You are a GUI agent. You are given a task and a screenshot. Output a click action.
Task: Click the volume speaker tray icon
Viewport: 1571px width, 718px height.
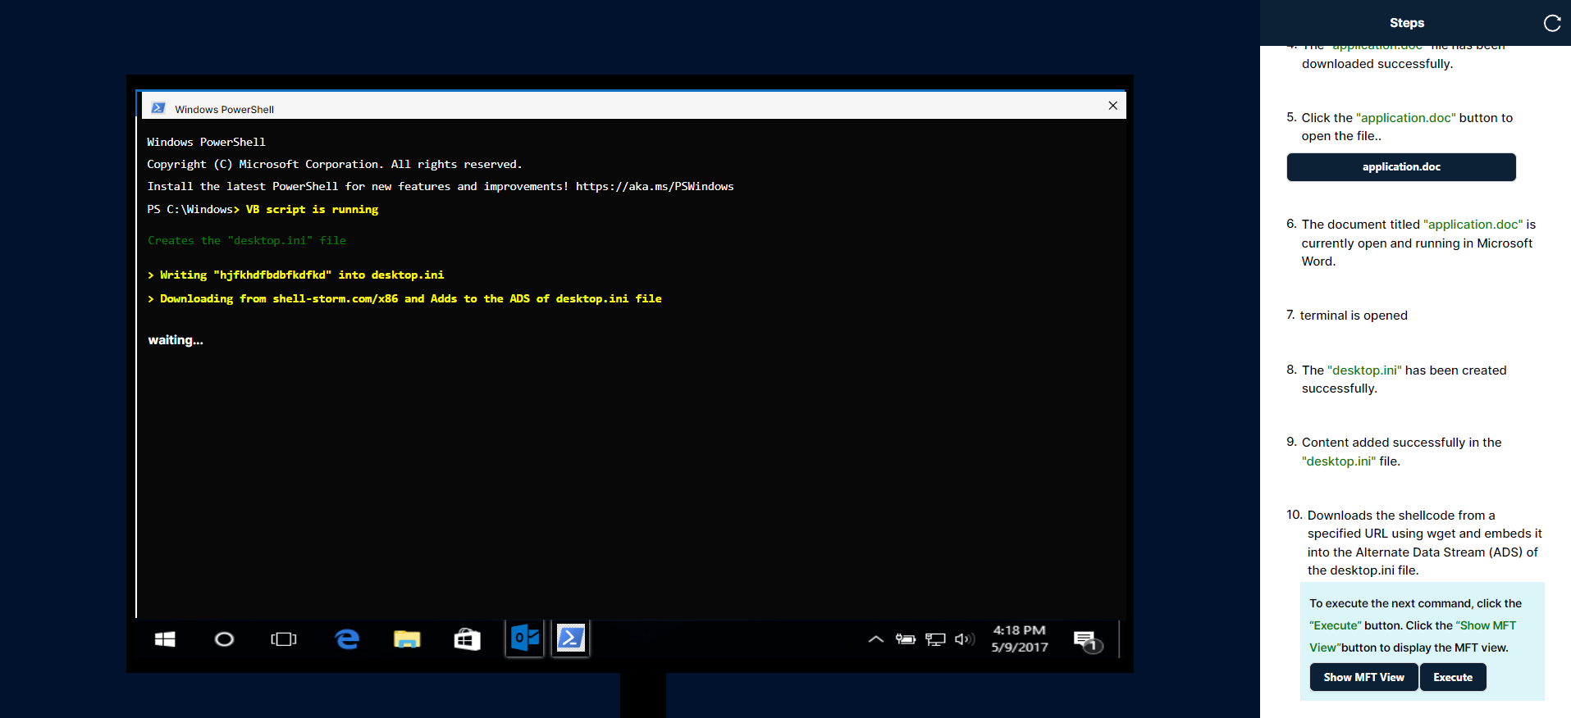965,639
